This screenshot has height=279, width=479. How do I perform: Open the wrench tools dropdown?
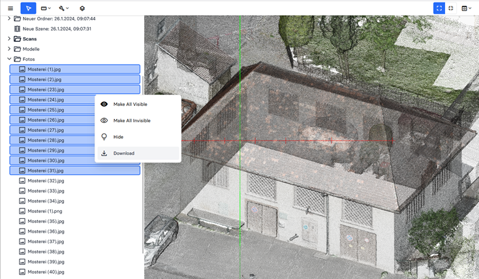64,8
